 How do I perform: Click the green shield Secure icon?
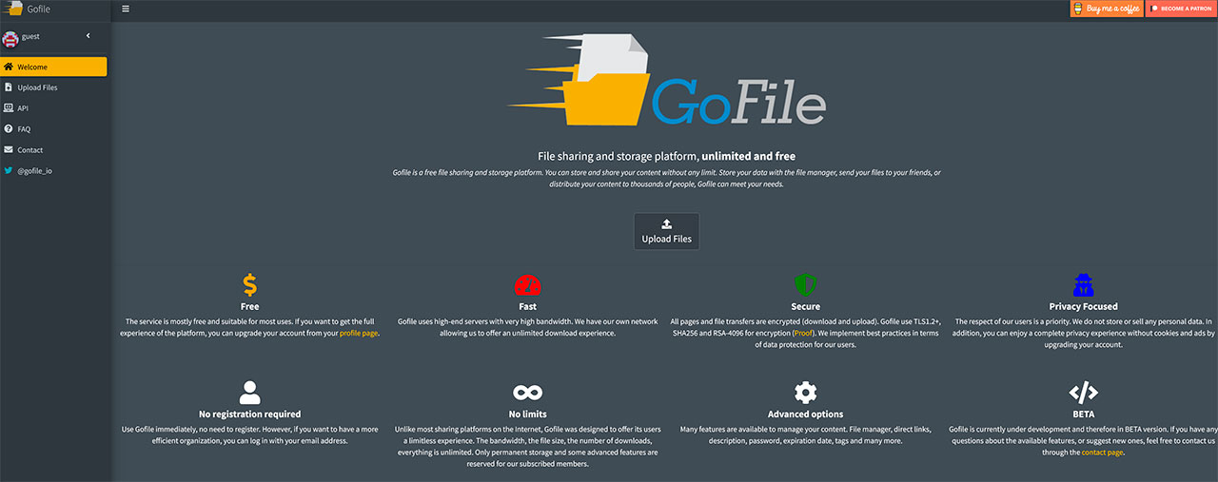coord(806,285)
